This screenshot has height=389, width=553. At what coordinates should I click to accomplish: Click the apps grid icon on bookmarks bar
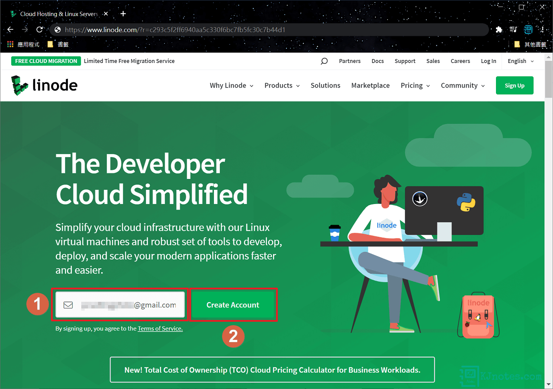tap(10, 44)
